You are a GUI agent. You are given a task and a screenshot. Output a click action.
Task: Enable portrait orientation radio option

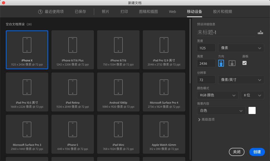click(x=221, y=63)
